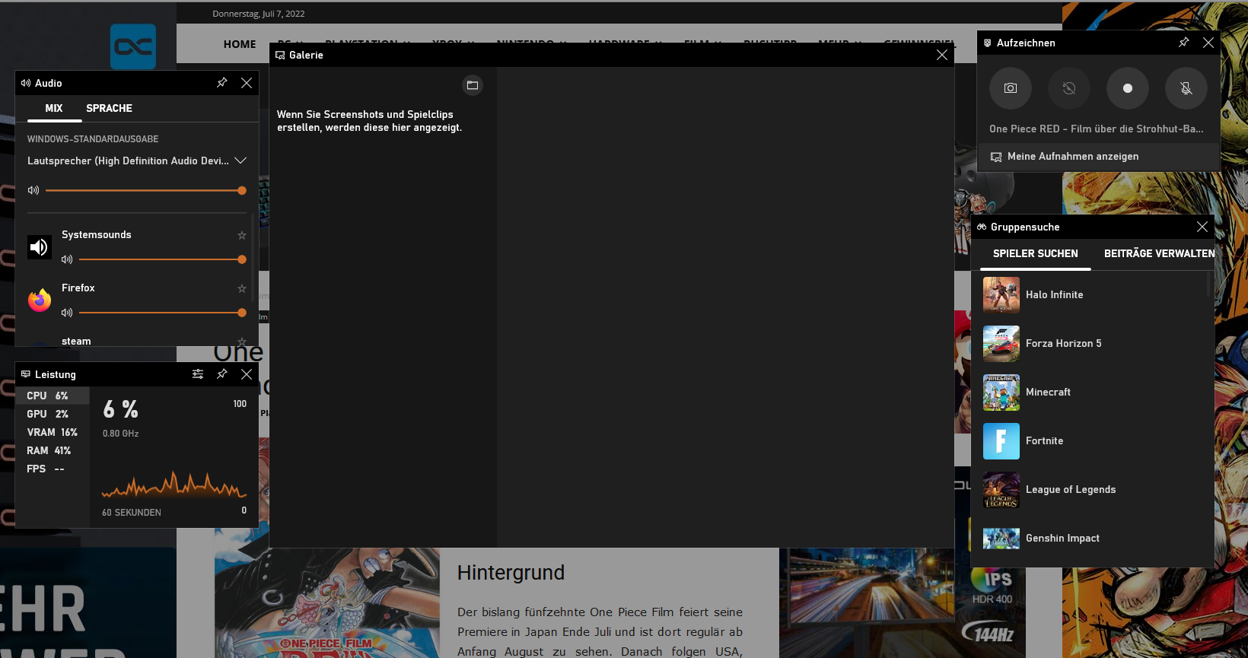Image resolution: width=1248 pixels, height=658 pixels.
Task: Close the Leistung widget
Action: click(x=247, y=374)
